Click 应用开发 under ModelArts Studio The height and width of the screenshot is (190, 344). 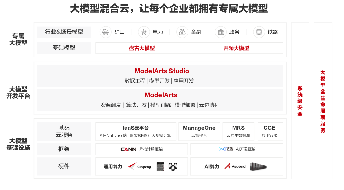(184, 81)
